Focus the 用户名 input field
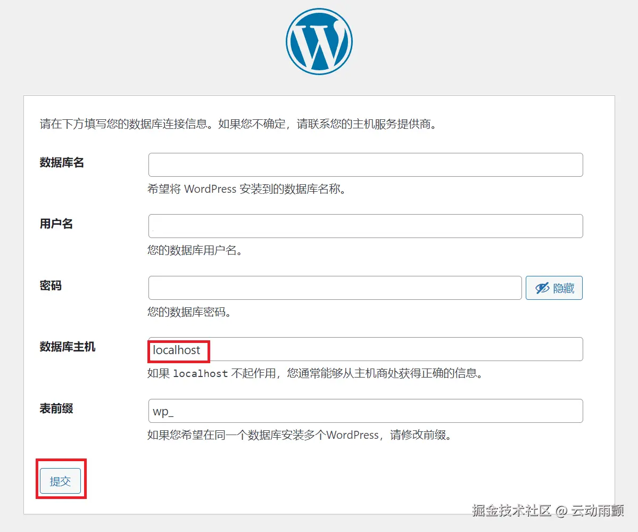Viewport: 638px width, 532px height. coord(366,226)
